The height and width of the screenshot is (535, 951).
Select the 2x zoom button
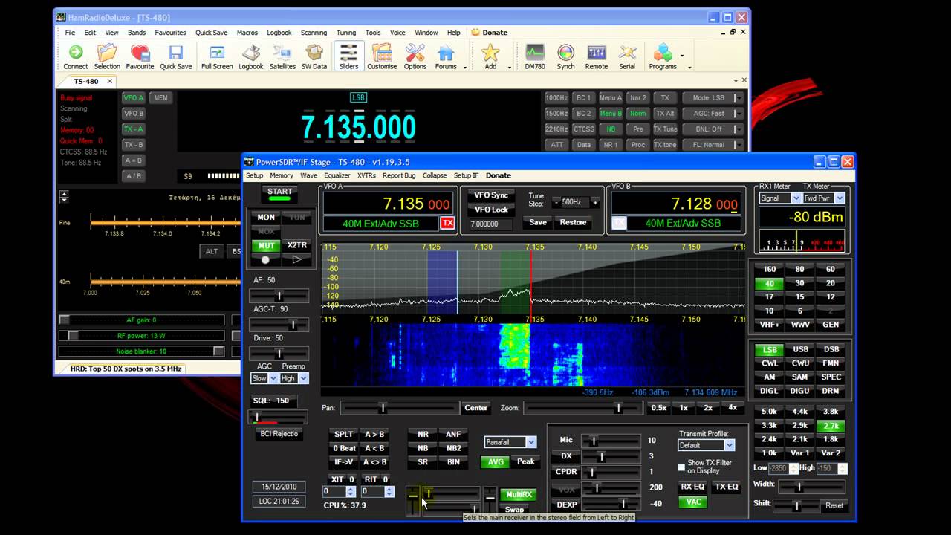coord(708,408)
